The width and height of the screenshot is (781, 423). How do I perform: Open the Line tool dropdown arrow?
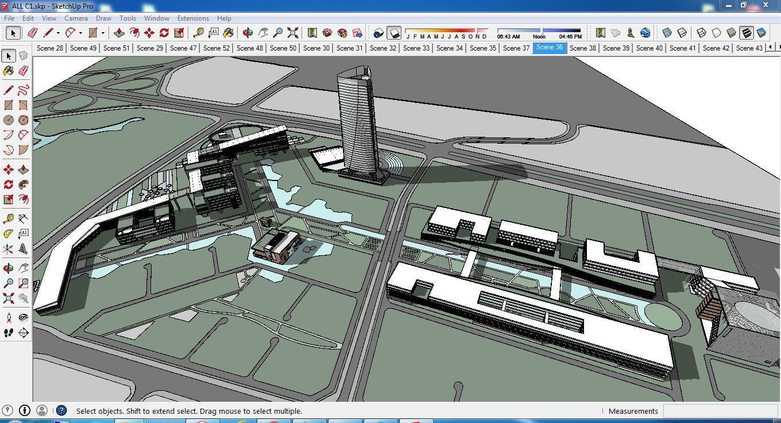click(x=58, y=33)
